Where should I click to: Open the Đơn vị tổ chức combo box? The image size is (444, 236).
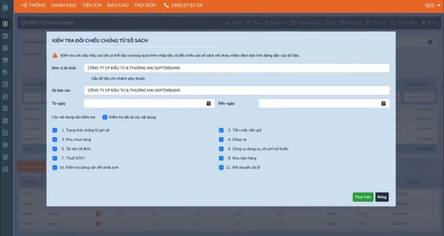(237, 68)
